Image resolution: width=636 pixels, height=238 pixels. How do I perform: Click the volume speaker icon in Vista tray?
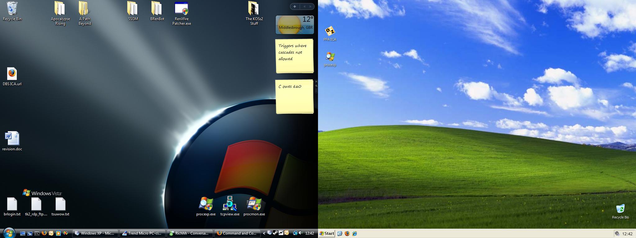(300, 233)
